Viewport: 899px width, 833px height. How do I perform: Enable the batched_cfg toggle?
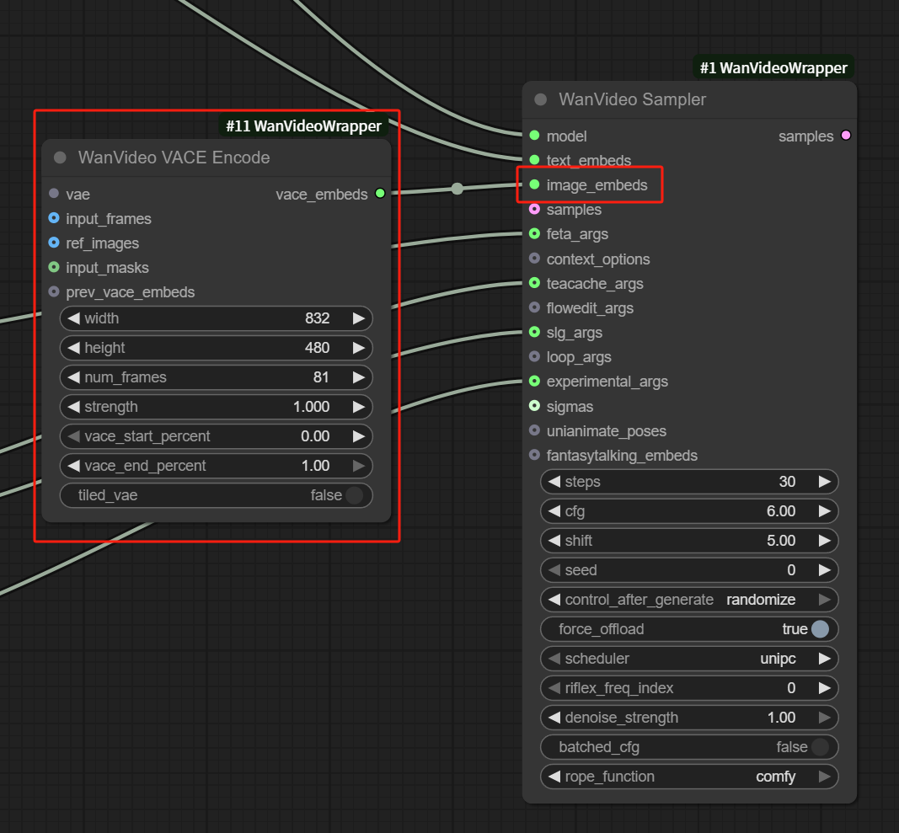click(819, 747)
